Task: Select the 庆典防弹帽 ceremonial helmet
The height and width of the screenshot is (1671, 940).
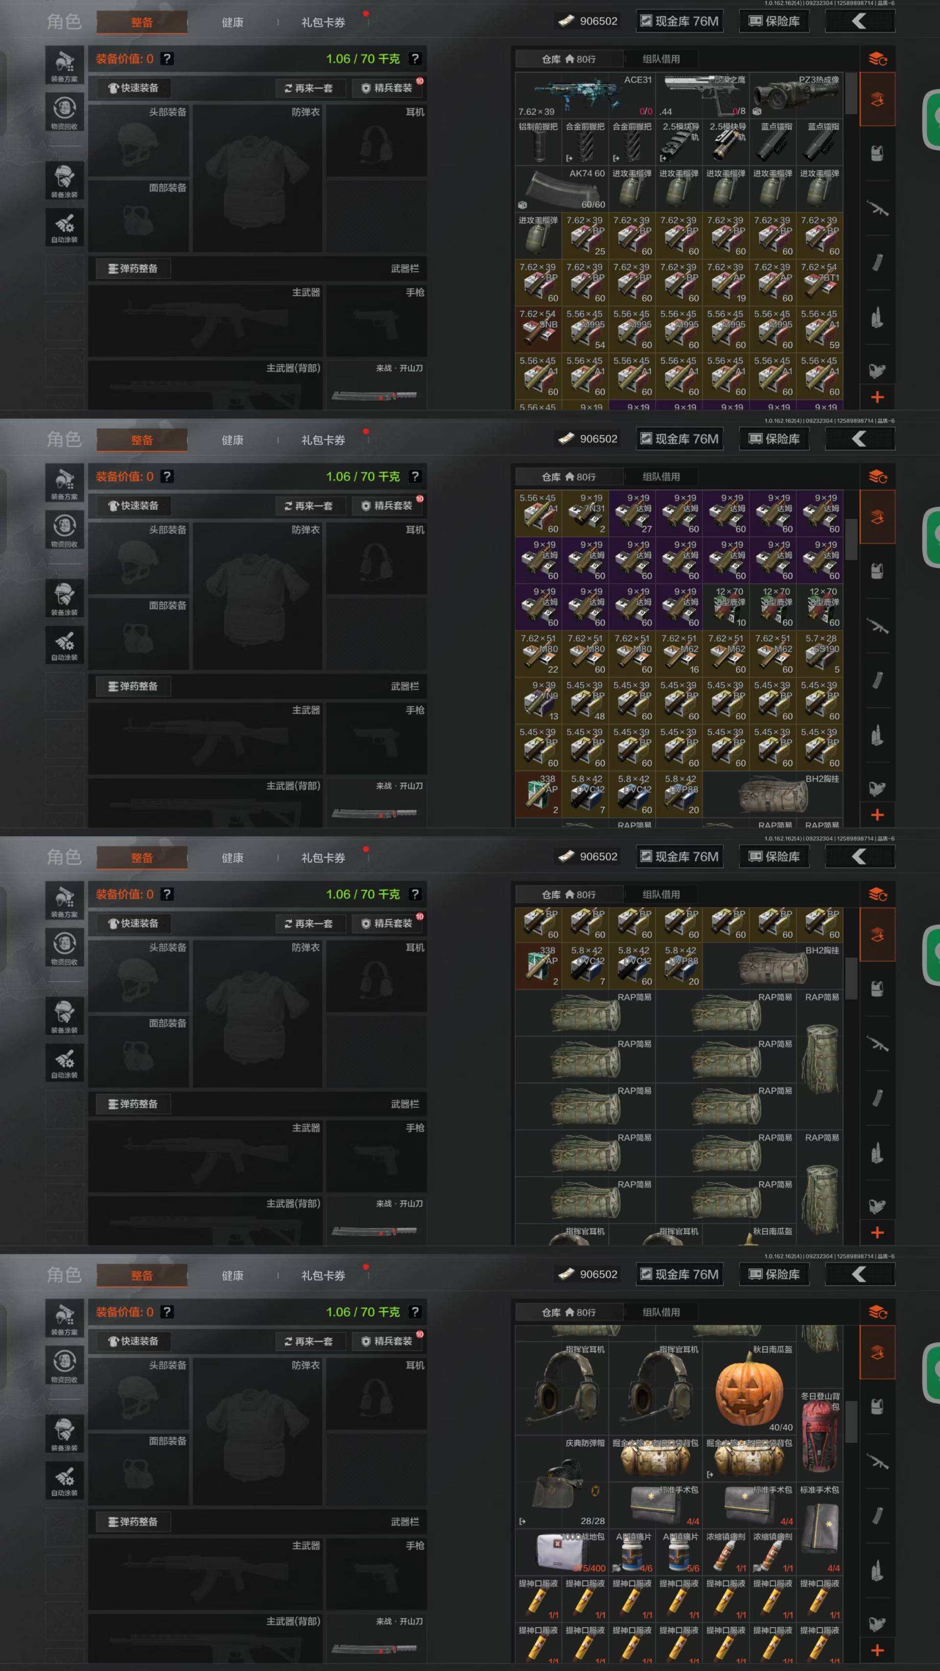Action: [x=561, y=1482]
